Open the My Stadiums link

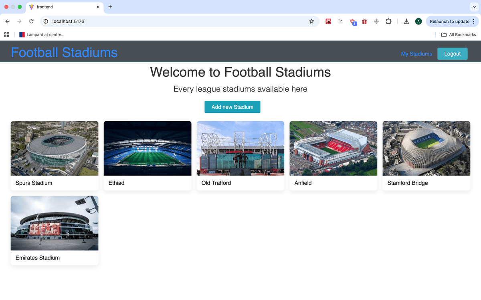[416, 54]
